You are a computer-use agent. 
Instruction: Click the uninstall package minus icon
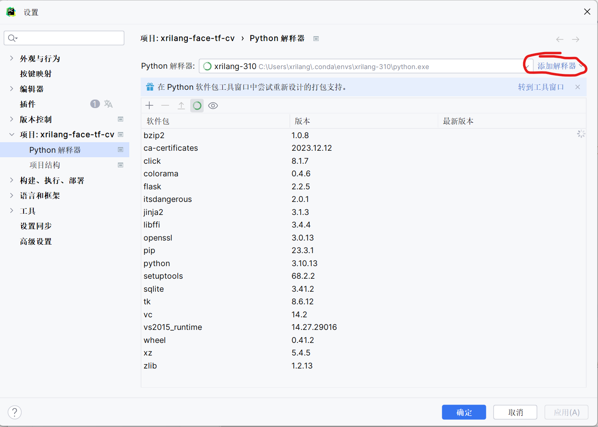(x=165, y=106)
